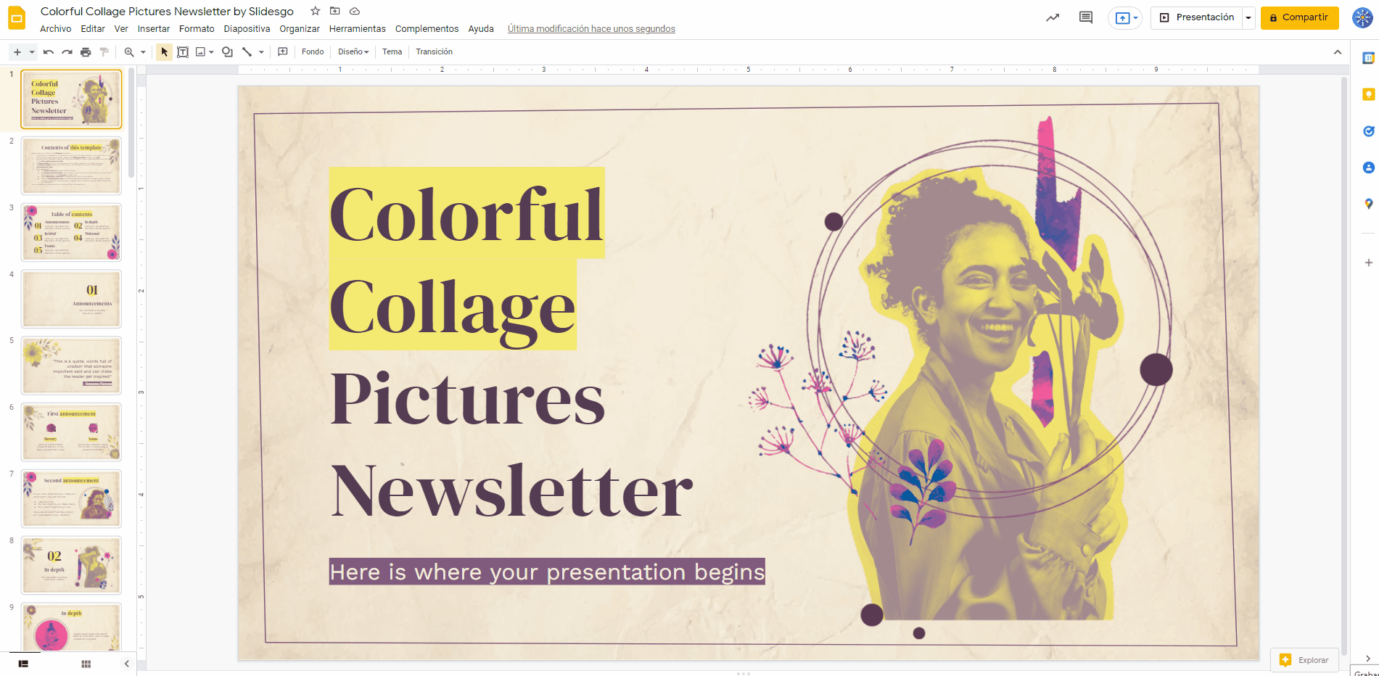Expand the insert image dropdown arrow
Screen dimensions: 1379x676
[x=211, y=52]
